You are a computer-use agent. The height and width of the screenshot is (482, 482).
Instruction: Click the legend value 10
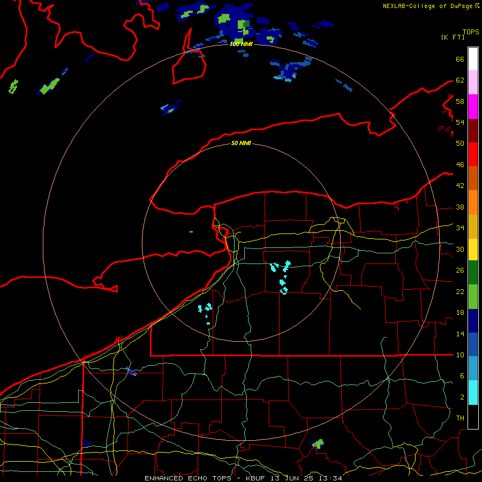pos(460,355)
